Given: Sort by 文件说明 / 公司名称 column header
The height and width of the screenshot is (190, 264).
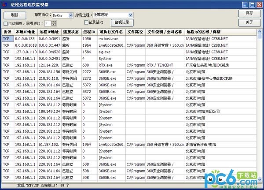Looking at the screenshot, I should pyautogui.click(x=165, y=32).
